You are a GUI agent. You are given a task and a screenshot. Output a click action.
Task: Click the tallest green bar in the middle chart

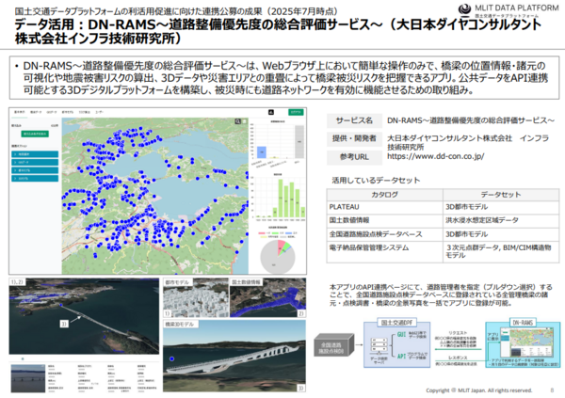[x=281, y=198]
